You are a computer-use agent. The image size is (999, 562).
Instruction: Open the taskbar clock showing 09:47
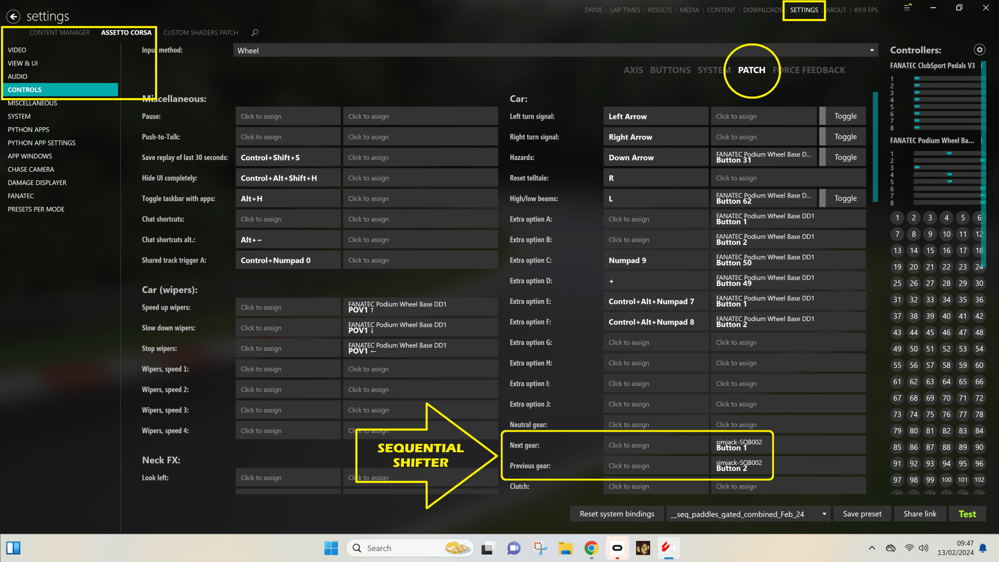click(955, 548)
